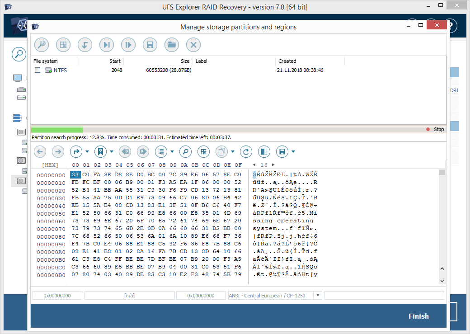470x334 pixels.
Task: Click the second 0x00000000 field
Action: [x=201, y=296]
